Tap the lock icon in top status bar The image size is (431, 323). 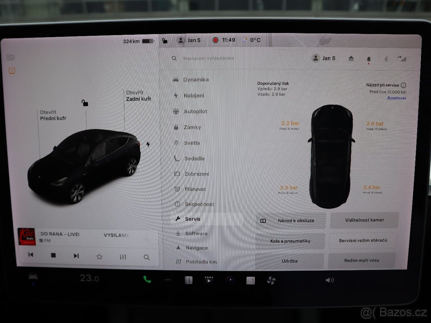164,41
